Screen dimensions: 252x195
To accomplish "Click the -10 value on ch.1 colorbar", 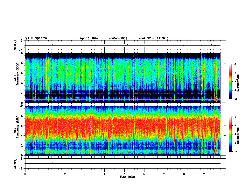I will tap(235, 99).
